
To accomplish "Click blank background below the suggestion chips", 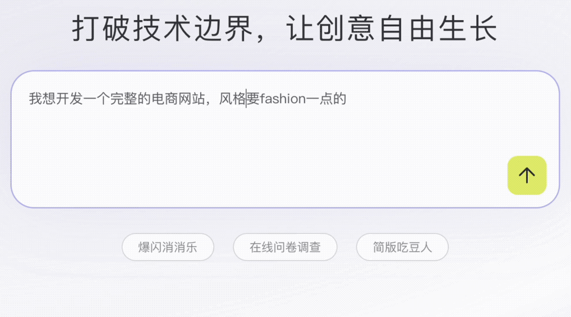I will point(285,291).
